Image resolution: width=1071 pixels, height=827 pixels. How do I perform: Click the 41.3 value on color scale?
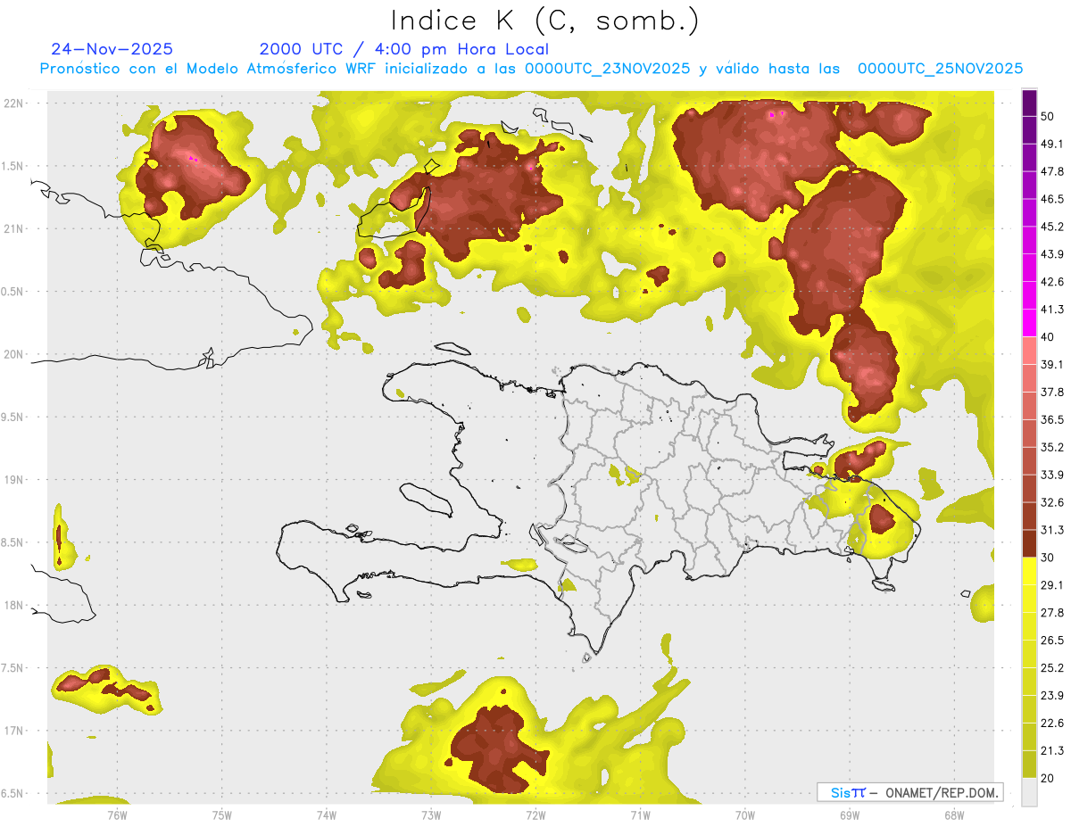click(x=1052, y=310)
